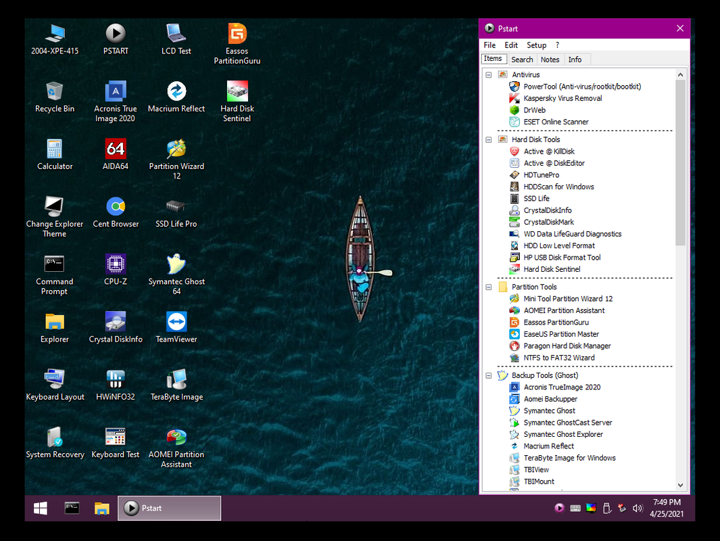
Task: Select WD Data LifeGuard Diagnostics
Action: coord(572,234)
